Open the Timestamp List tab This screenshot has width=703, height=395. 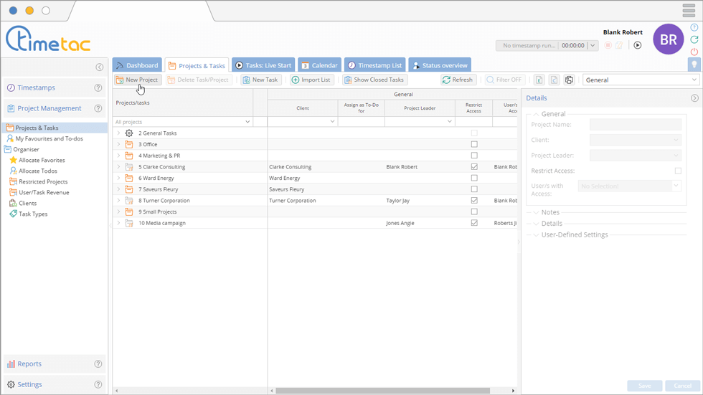pyautogui.click(x=374, y=65)
